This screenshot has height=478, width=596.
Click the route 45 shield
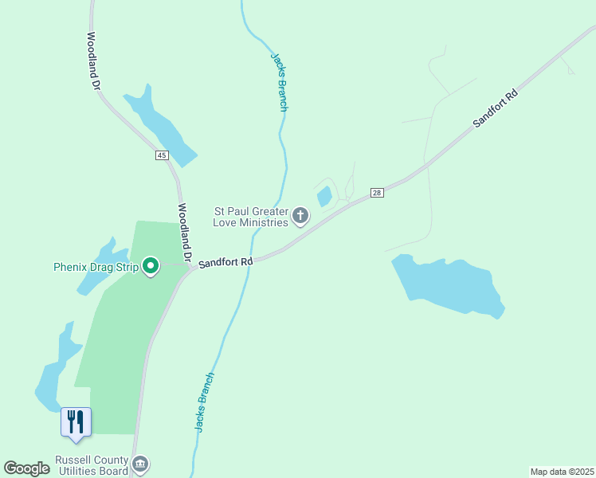[162, 155]
